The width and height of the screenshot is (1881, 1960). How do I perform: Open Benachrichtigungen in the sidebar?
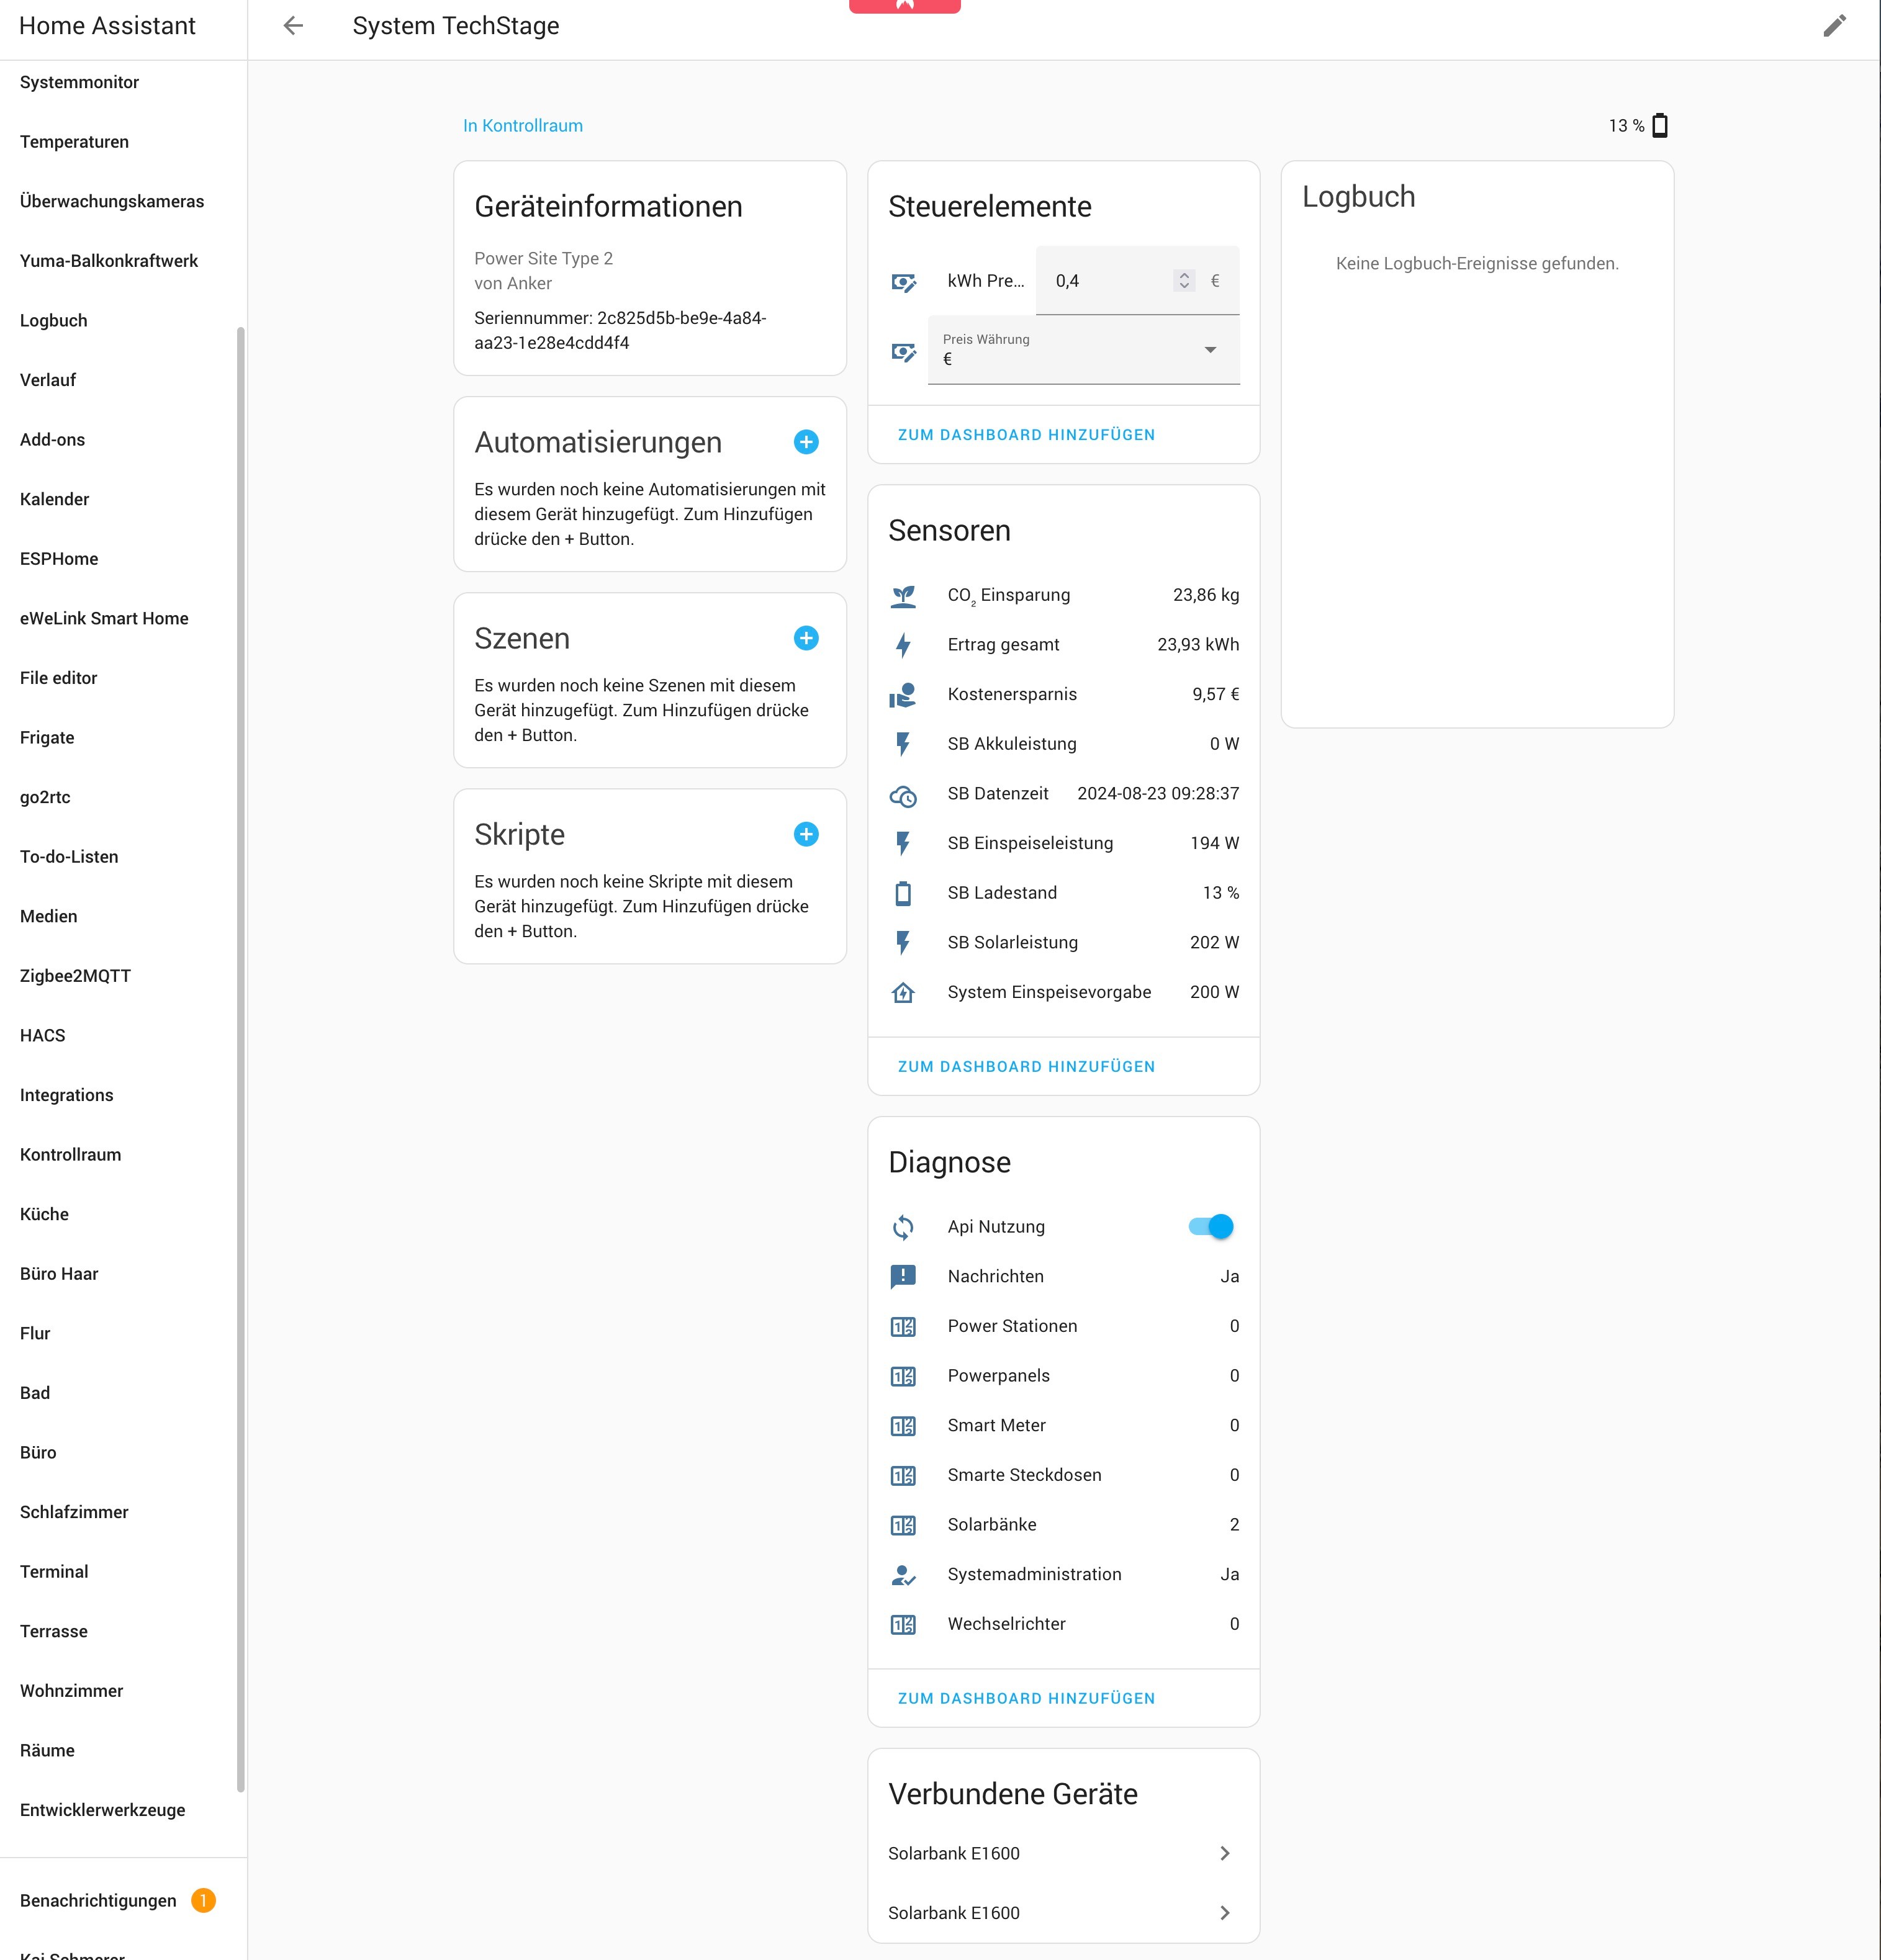[x=98, y=1900]
